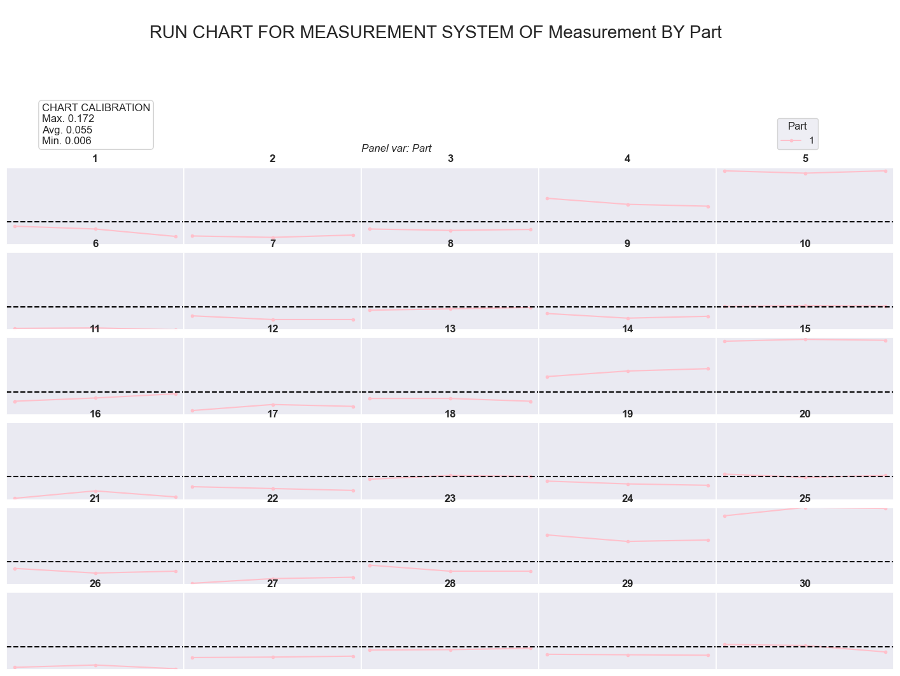
Task: Click panel title '23'
Action: tap(450, 499)
